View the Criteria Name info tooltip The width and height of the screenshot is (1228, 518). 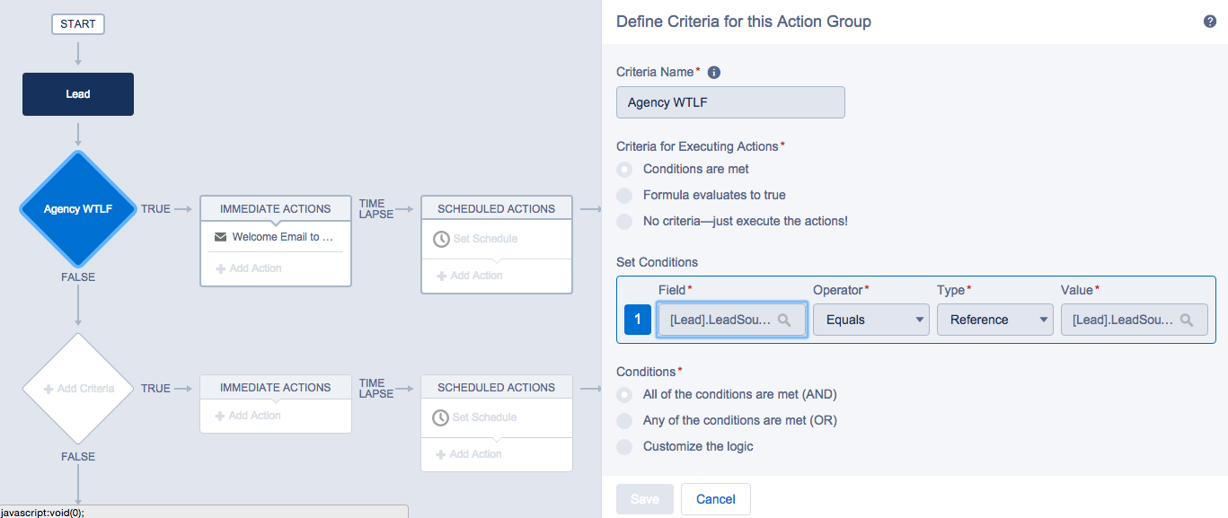click(713, 72)
